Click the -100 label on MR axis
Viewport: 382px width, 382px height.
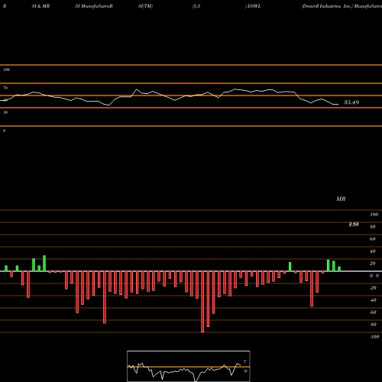pyautogui.click(x=374, y=337)
